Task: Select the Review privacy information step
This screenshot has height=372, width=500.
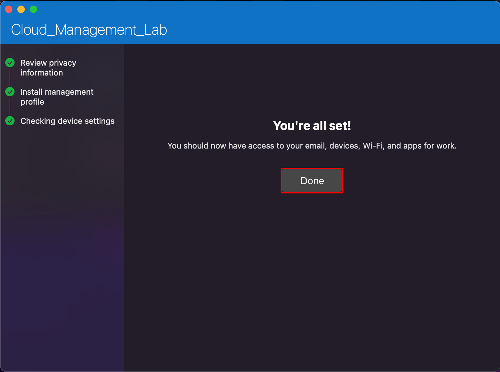Action: (48, 68)
